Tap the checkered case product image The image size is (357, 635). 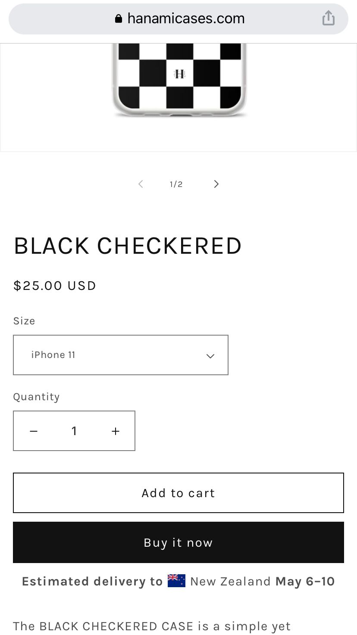tap(178, 80)
